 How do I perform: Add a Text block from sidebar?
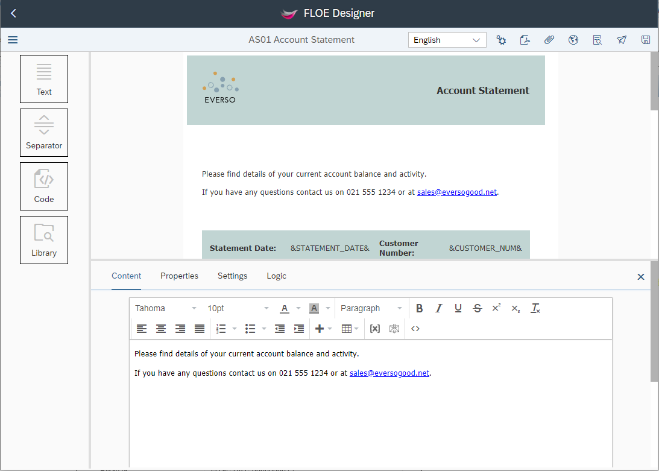[44, 79]
